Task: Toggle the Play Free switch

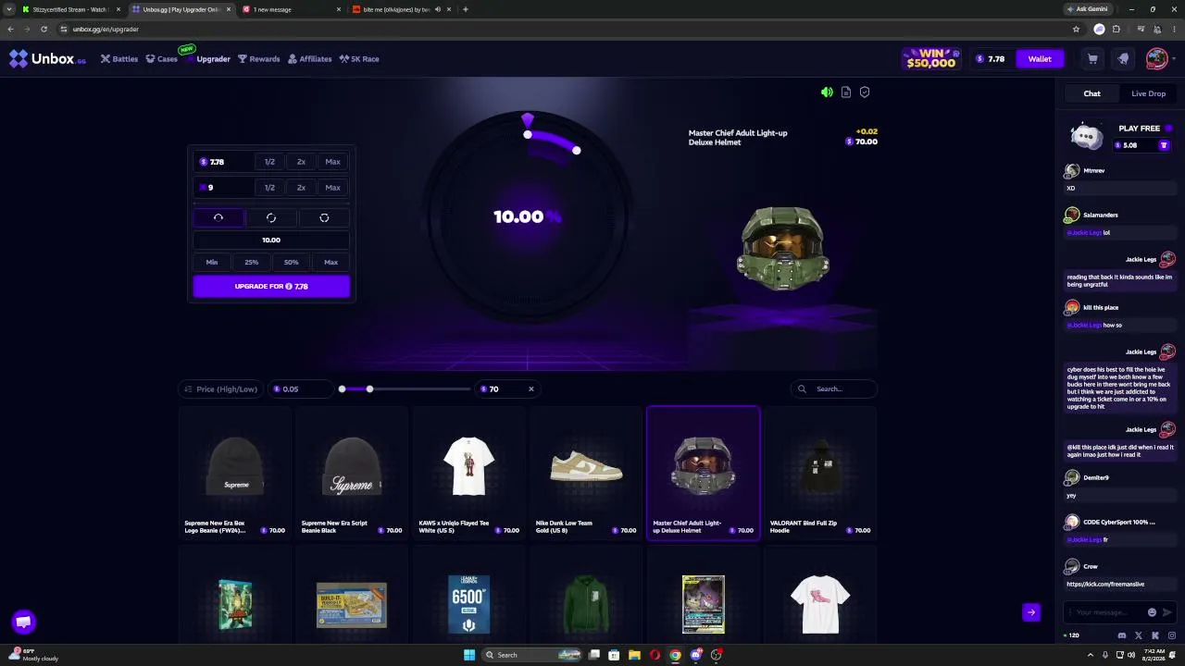Action: coord(1168,129)
